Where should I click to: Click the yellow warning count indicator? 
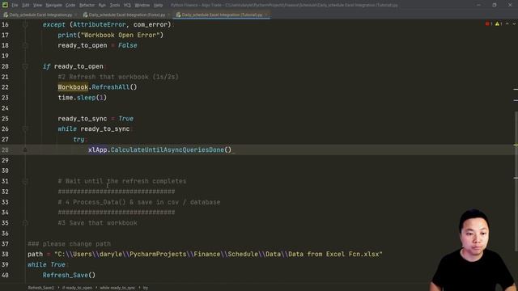coord(499,24)
